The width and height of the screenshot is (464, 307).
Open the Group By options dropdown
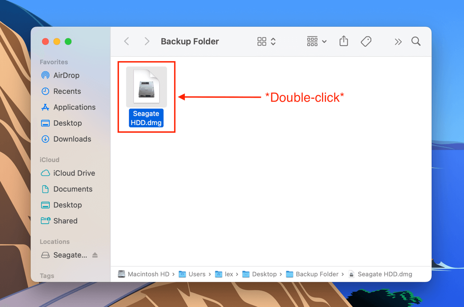coord(317,41)
